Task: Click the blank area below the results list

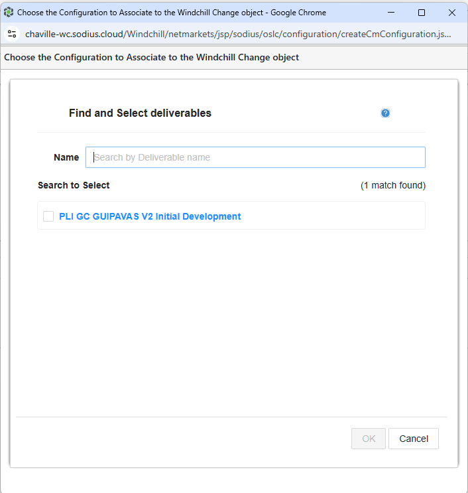Action: [232, 318]
